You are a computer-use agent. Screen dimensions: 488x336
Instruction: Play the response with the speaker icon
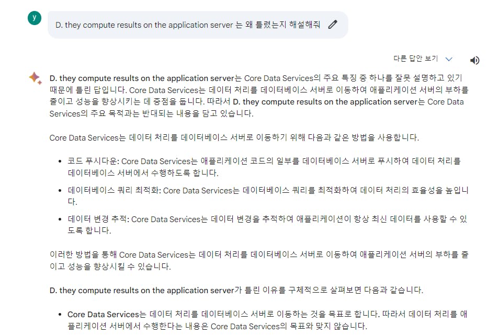(x=474, y=60)
